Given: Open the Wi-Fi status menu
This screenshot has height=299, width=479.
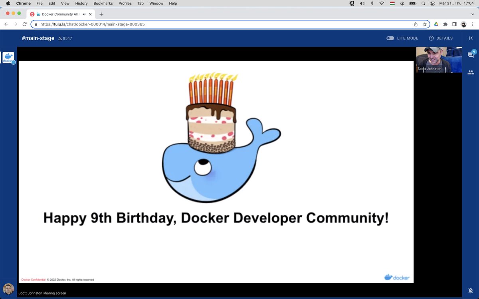Looking at the screenshot, I should (x=382, y=3).
